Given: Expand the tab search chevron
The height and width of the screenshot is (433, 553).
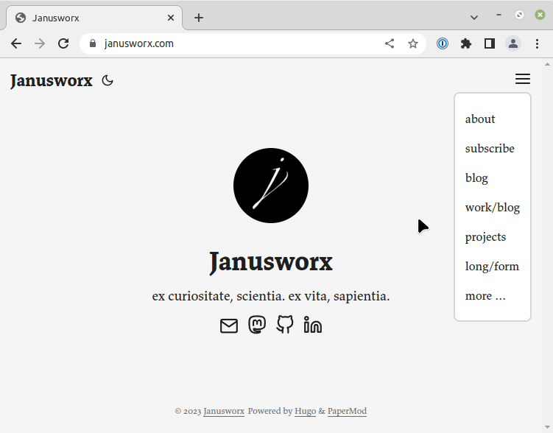Looking at the screenshot, I should 474,17.
